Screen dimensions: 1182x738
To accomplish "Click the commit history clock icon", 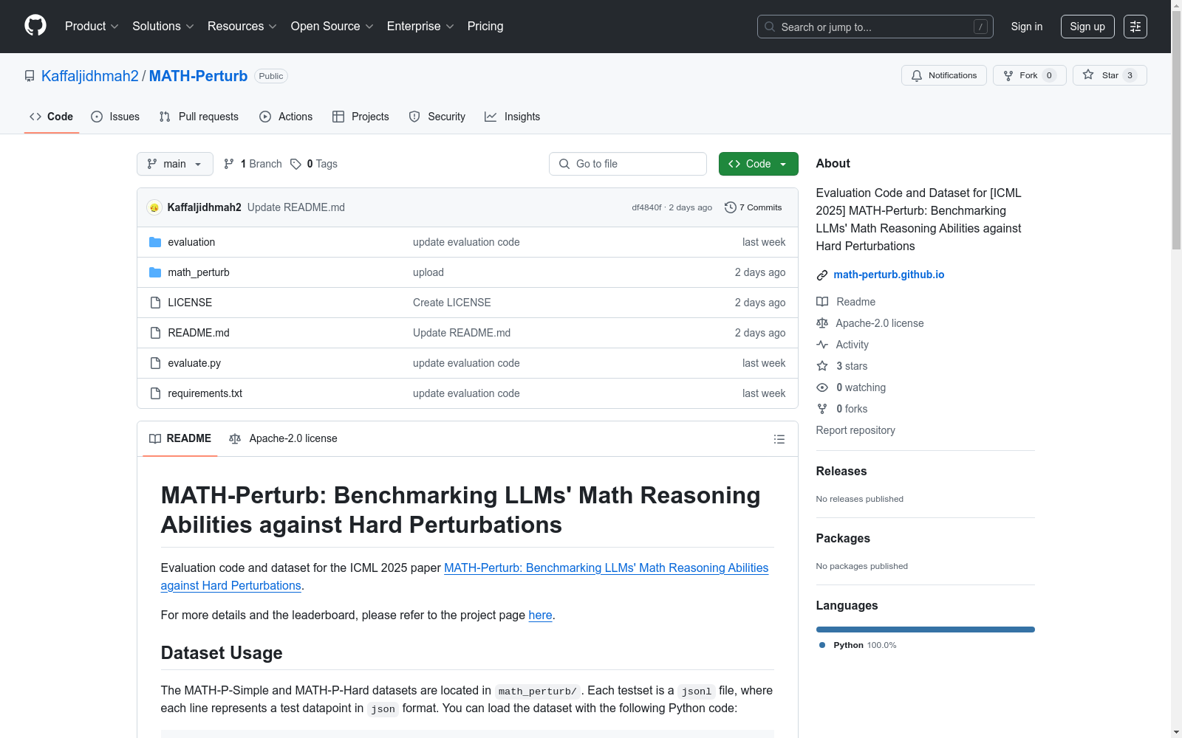I will 731,207.
